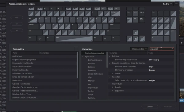
Task: Select the delete key in navigation cluster
Action: click(129, 20)
